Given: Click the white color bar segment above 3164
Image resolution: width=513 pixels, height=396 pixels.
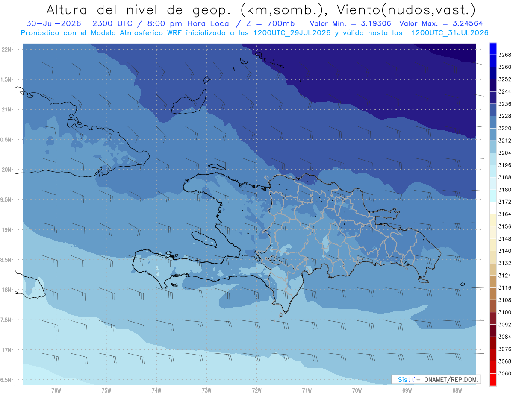Looking at the screenshot, I should 493,208.
